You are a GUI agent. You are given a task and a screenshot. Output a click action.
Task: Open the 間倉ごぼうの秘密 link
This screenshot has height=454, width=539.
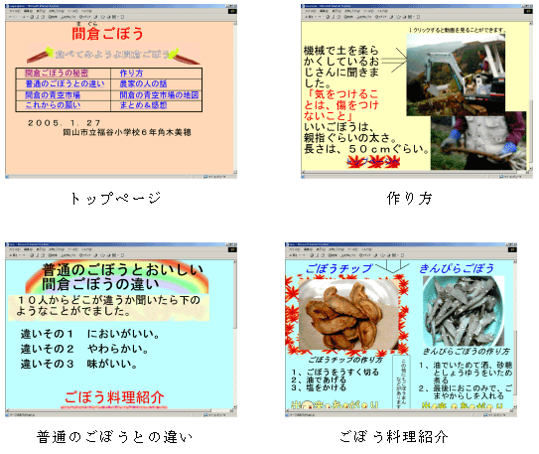pyautogui.click(x=57, y=73)
